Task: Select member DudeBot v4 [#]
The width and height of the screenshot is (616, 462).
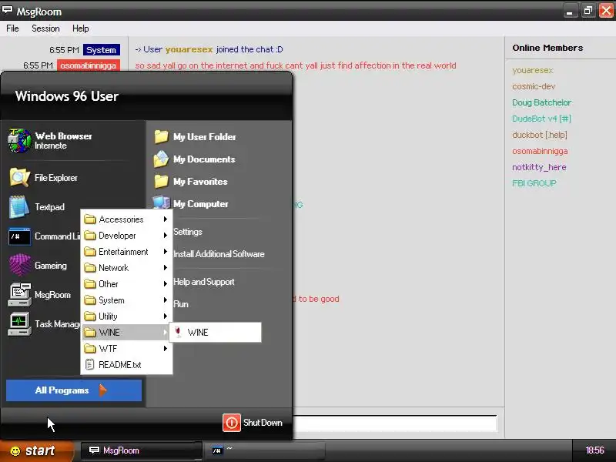Action: [541, 119]
